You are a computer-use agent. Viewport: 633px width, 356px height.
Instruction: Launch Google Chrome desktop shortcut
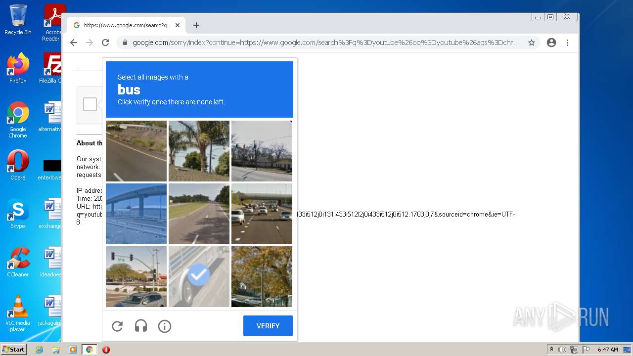point(18,120)
